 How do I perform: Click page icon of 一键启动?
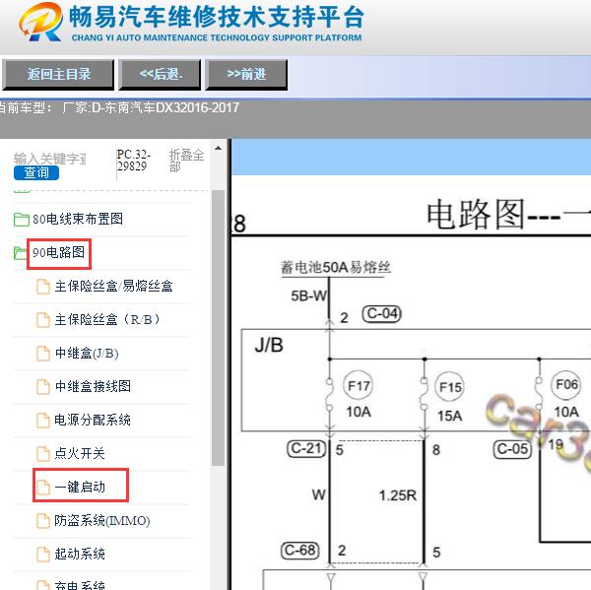[x=43, y=488]
